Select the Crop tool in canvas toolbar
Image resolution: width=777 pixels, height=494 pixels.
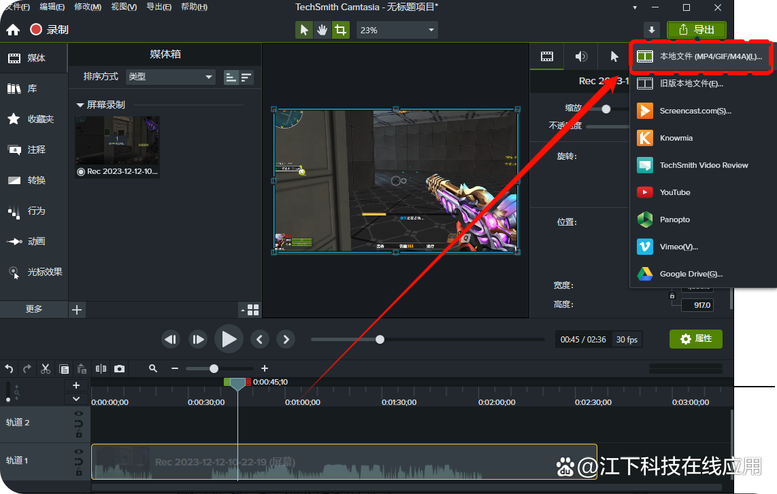pyautogui.click(x=340, y=30)
